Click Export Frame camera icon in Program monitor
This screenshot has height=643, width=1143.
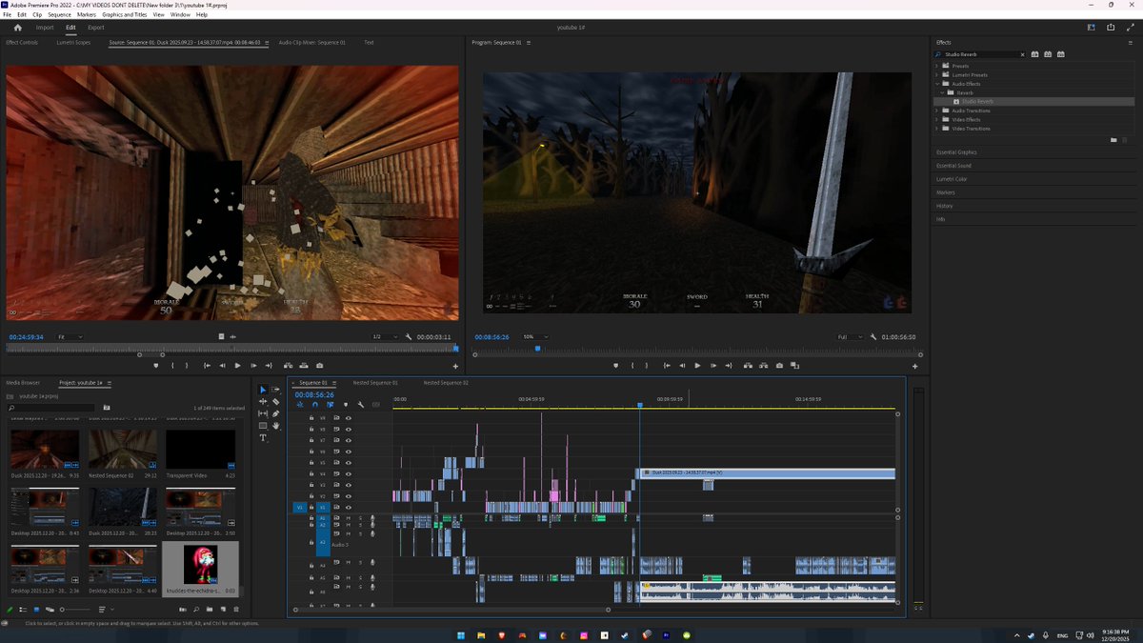pos(779,366)
